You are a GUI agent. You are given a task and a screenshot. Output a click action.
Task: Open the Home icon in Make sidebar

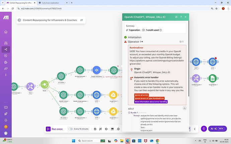6,32
